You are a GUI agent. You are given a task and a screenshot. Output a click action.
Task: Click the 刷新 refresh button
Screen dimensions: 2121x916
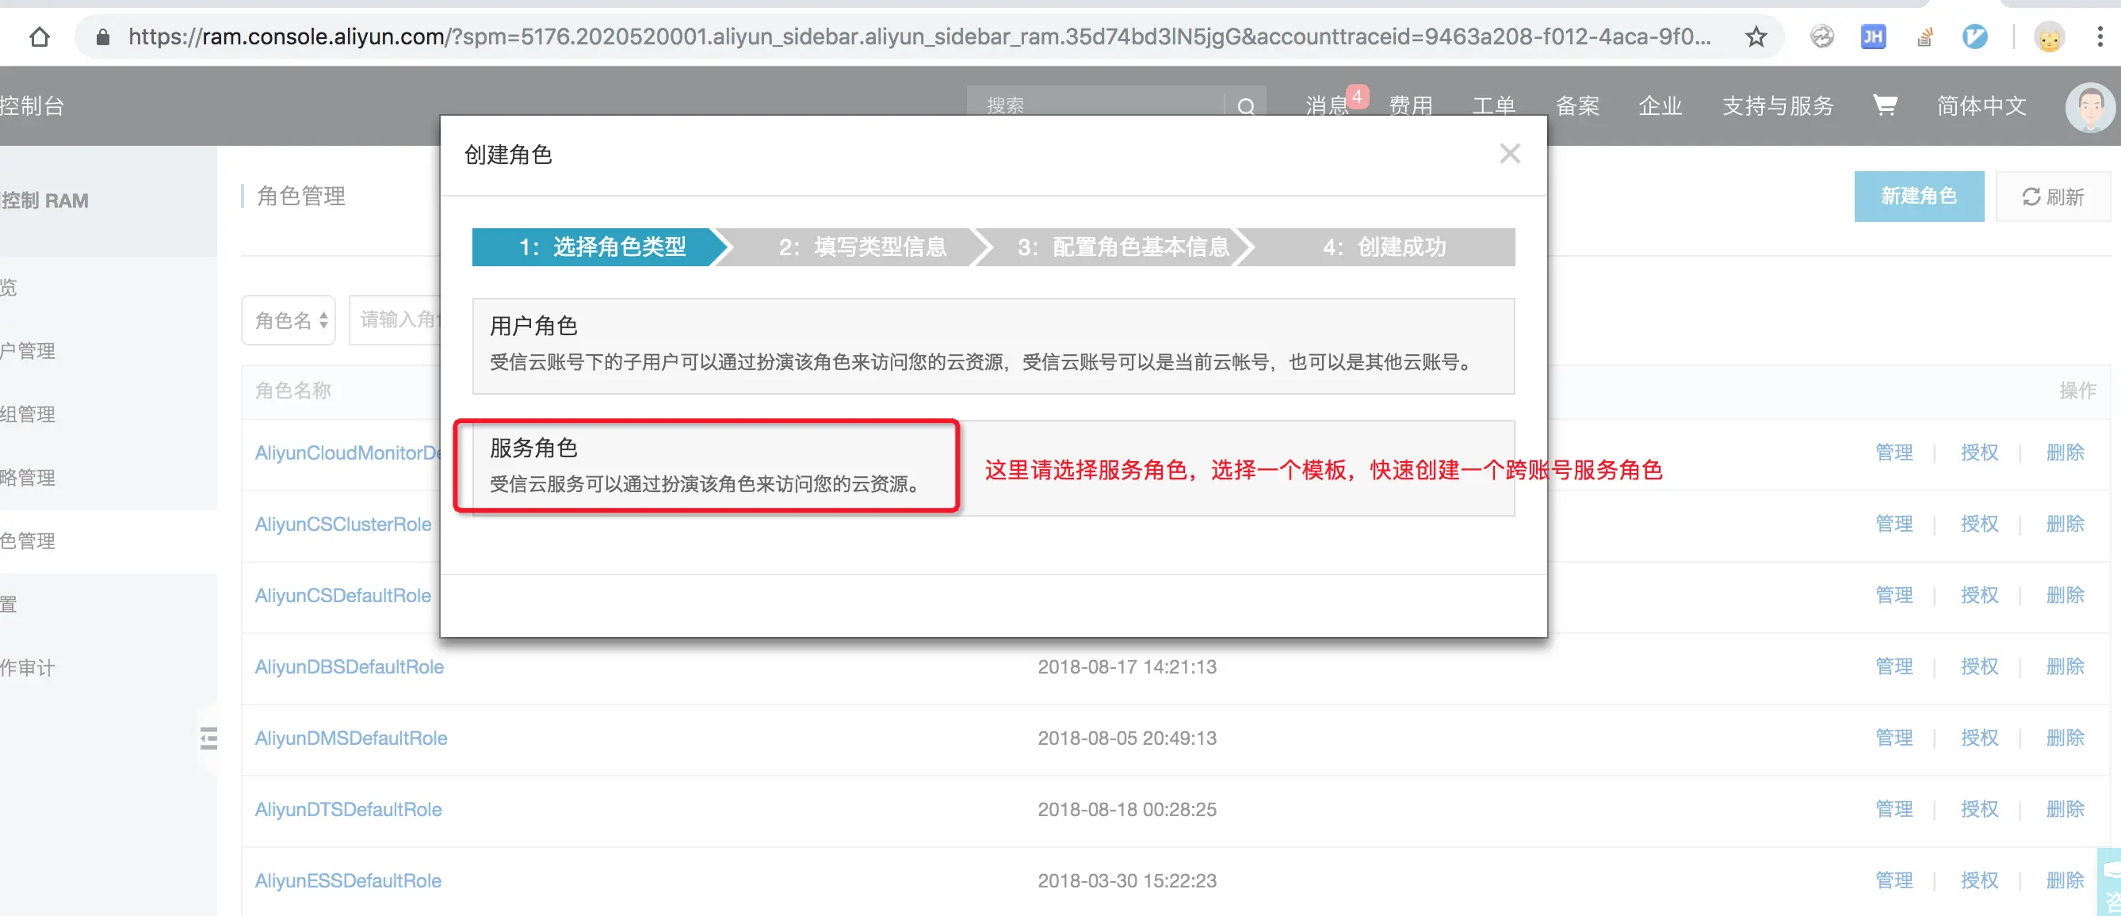pos(2053,197)
